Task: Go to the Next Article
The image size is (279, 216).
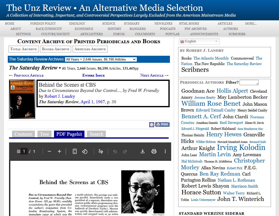Action: (154, 75)
